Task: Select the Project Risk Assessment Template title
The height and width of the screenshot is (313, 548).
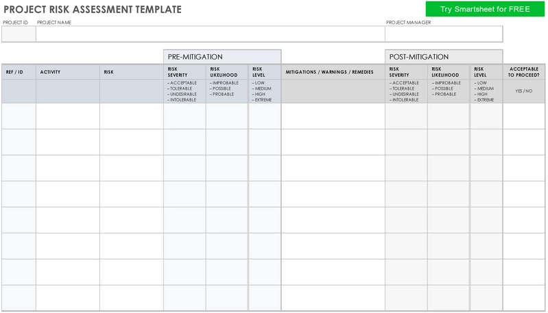Action: [x=93, y=10]
